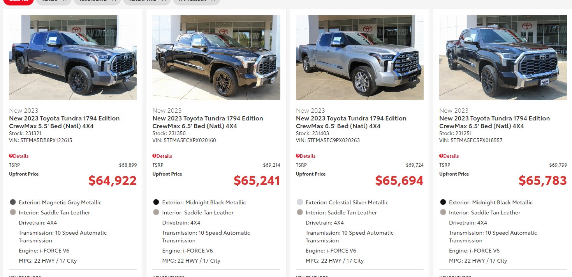Image resolution: width=572 pixels, height=277 pixels.
Task: Click the Clear All filters button
Action: [x=18, y=2]
